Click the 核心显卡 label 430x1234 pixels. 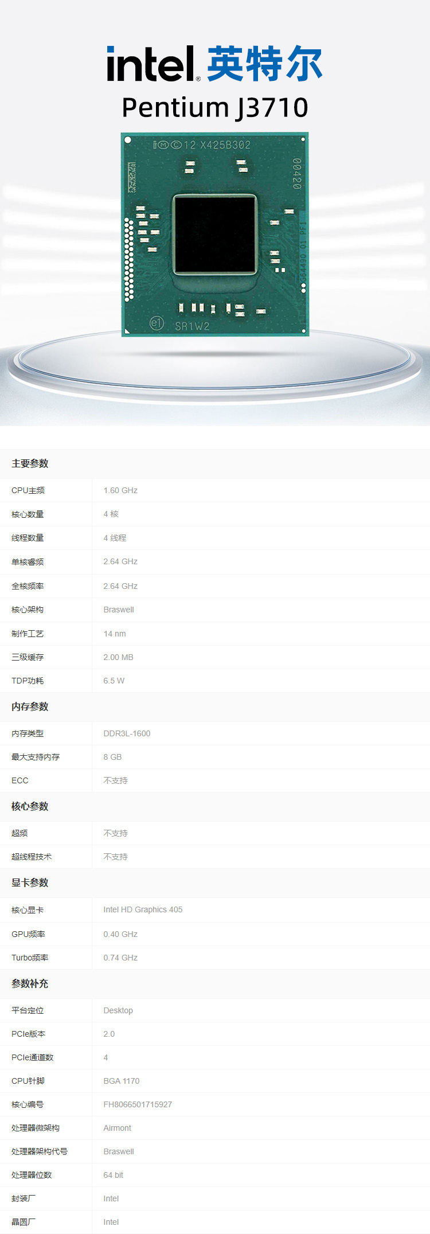point(28,910)
